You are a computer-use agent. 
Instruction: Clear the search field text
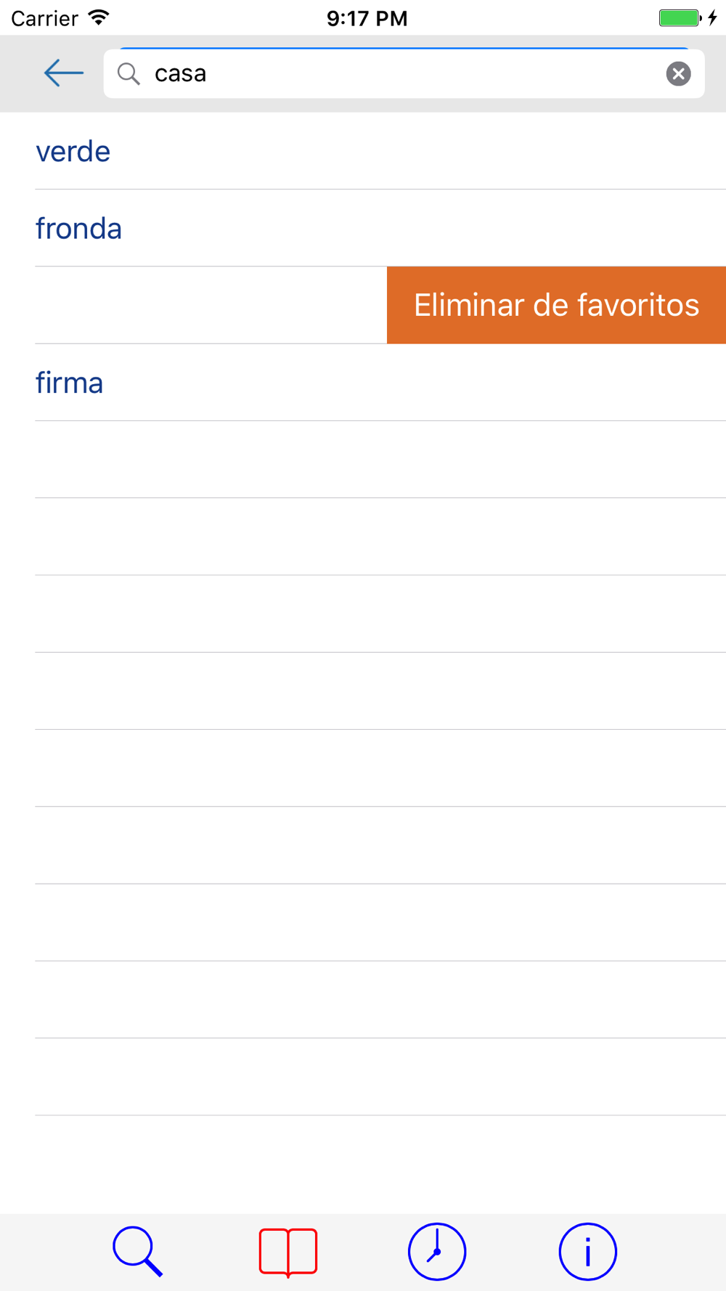pos(678,73)
